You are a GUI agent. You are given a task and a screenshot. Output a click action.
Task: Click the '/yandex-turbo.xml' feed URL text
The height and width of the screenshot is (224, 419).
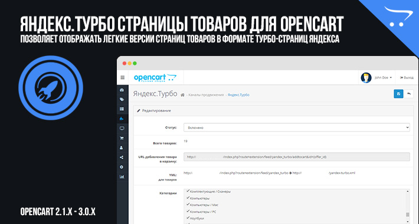click(x=342, y=173)
